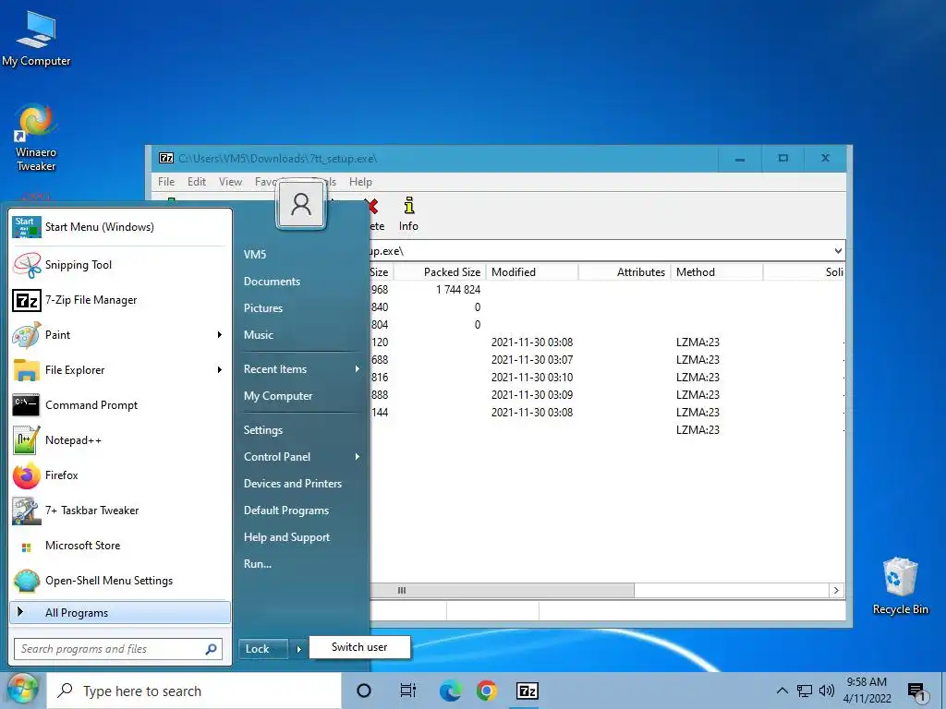Expand File Explorer submenu arrow

[x=220, y=369]
